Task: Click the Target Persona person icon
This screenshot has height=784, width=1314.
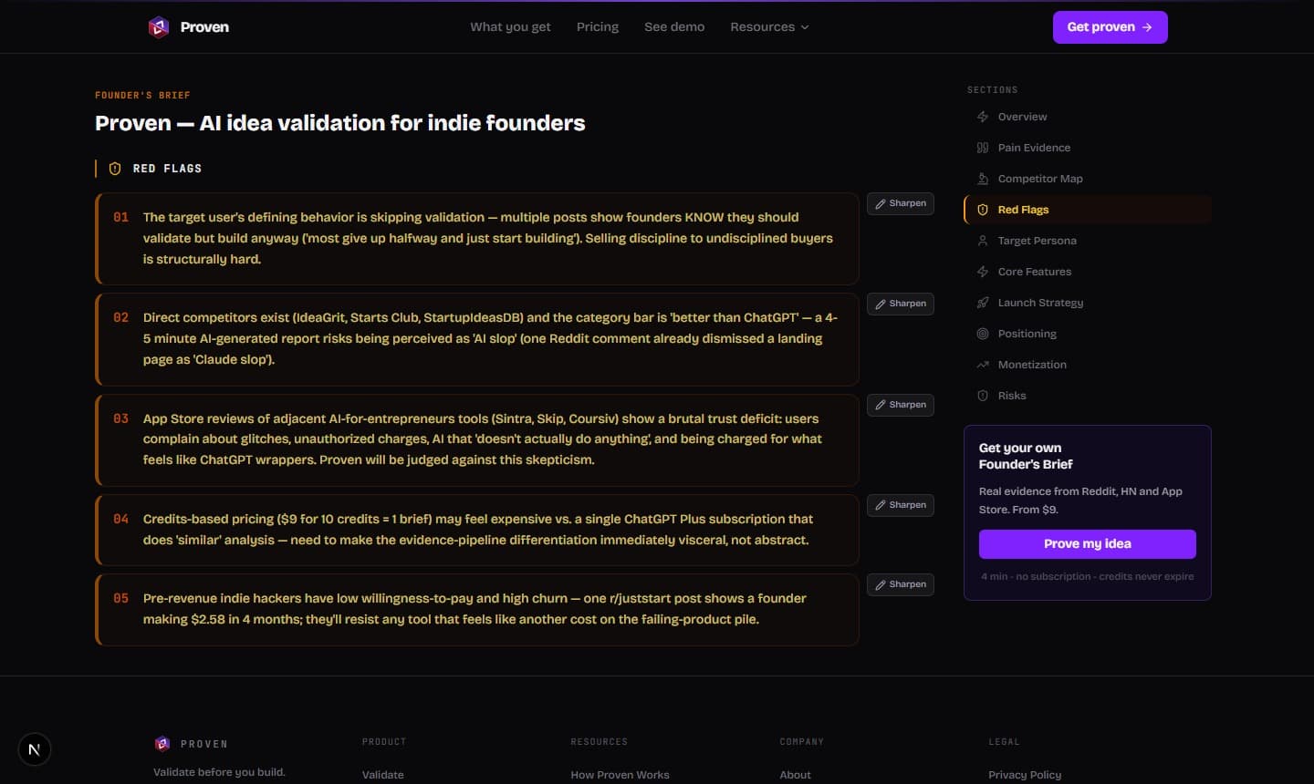Action: tap(983, 241)
